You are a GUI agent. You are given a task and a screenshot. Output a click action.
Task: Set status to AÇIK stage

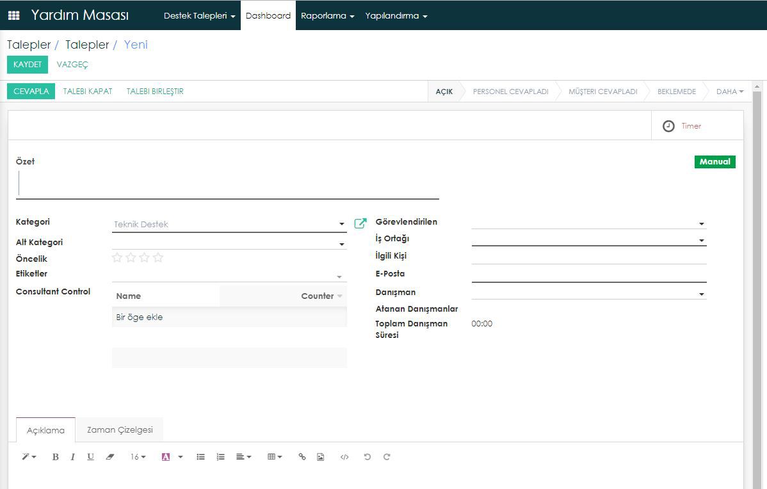(x=444, y=92)
